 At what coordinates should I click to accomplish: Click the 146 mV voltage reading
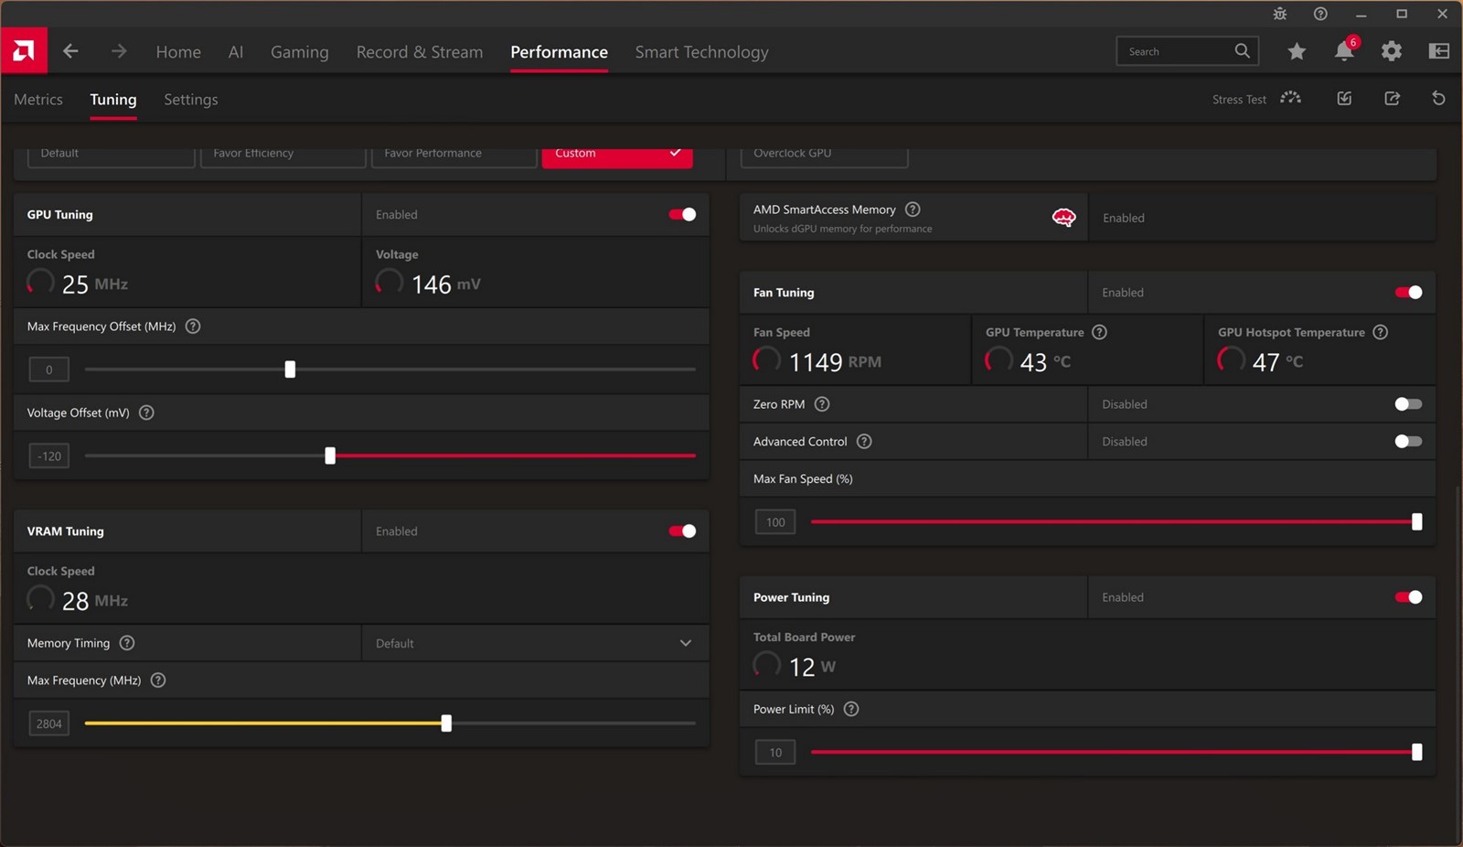445,284
